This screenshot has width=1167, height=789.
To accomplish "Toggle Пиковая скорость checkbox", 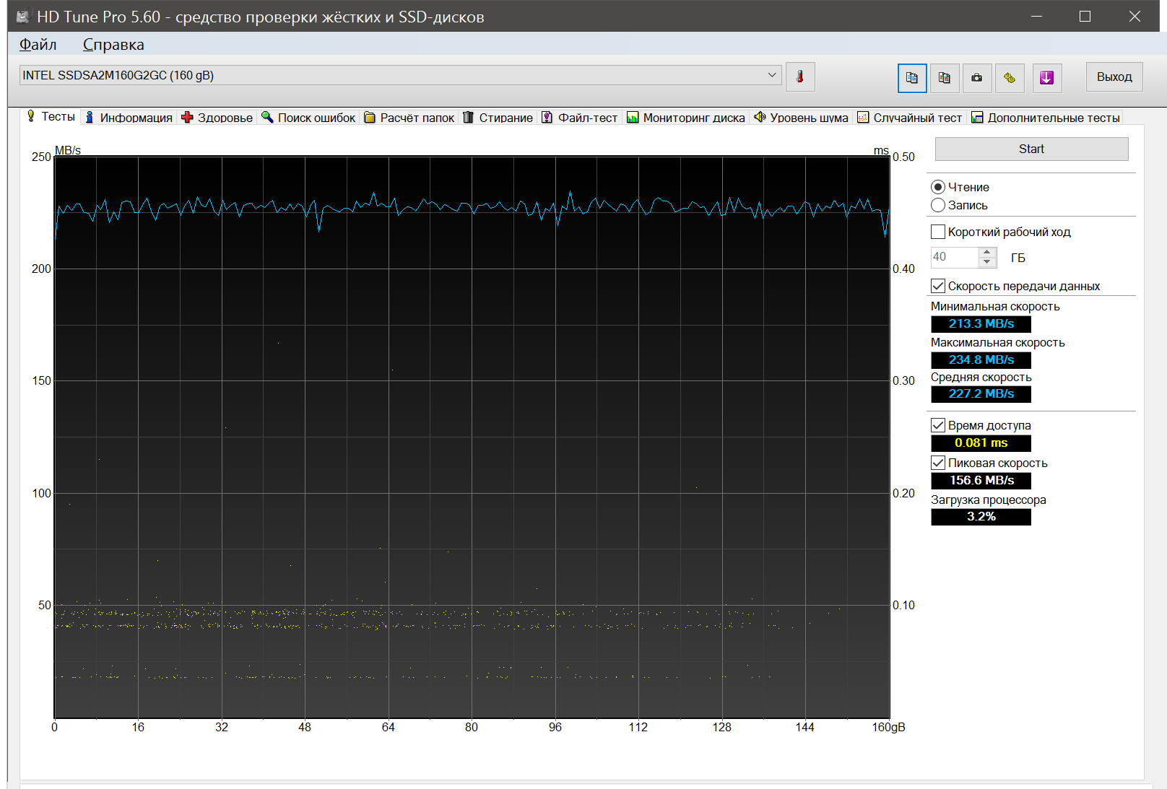I will tap(938, 463).
